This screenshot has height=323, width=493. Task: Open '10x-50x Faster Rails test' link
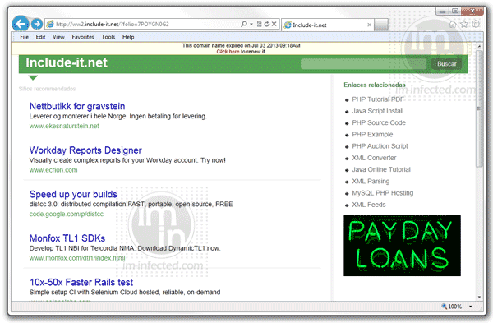(81, 283)
